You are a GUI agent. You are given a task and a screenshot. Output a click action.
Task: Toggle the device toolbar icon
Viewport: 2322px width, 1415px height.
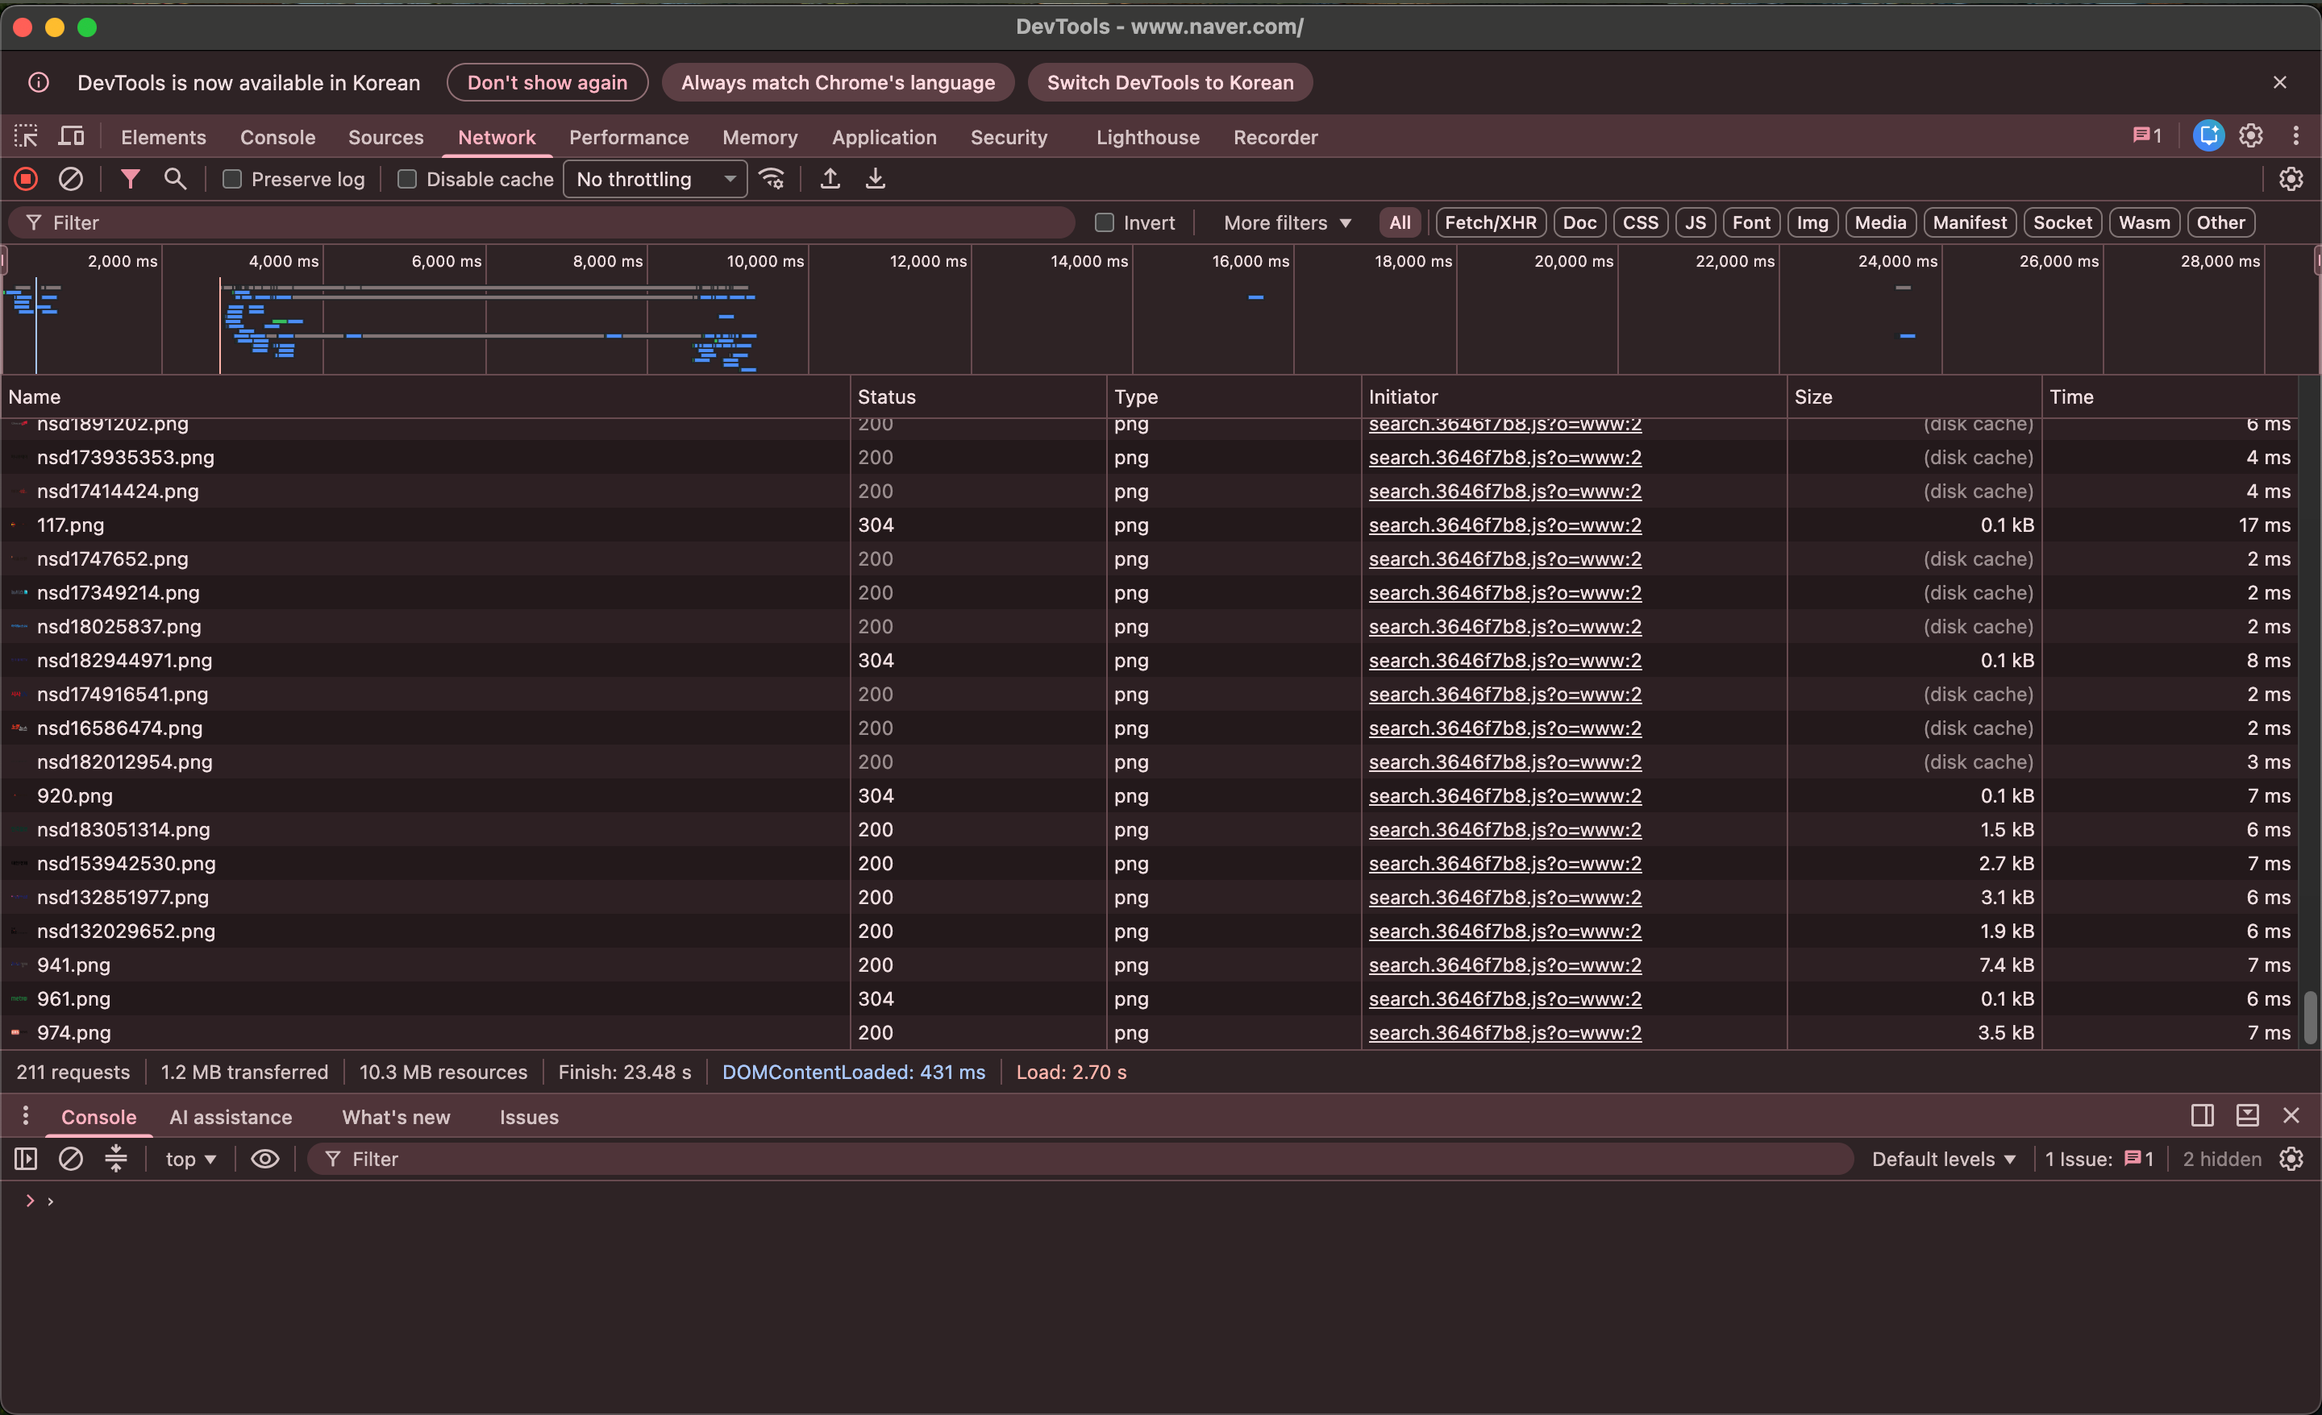pyautogui.click(x=72, y=137)
